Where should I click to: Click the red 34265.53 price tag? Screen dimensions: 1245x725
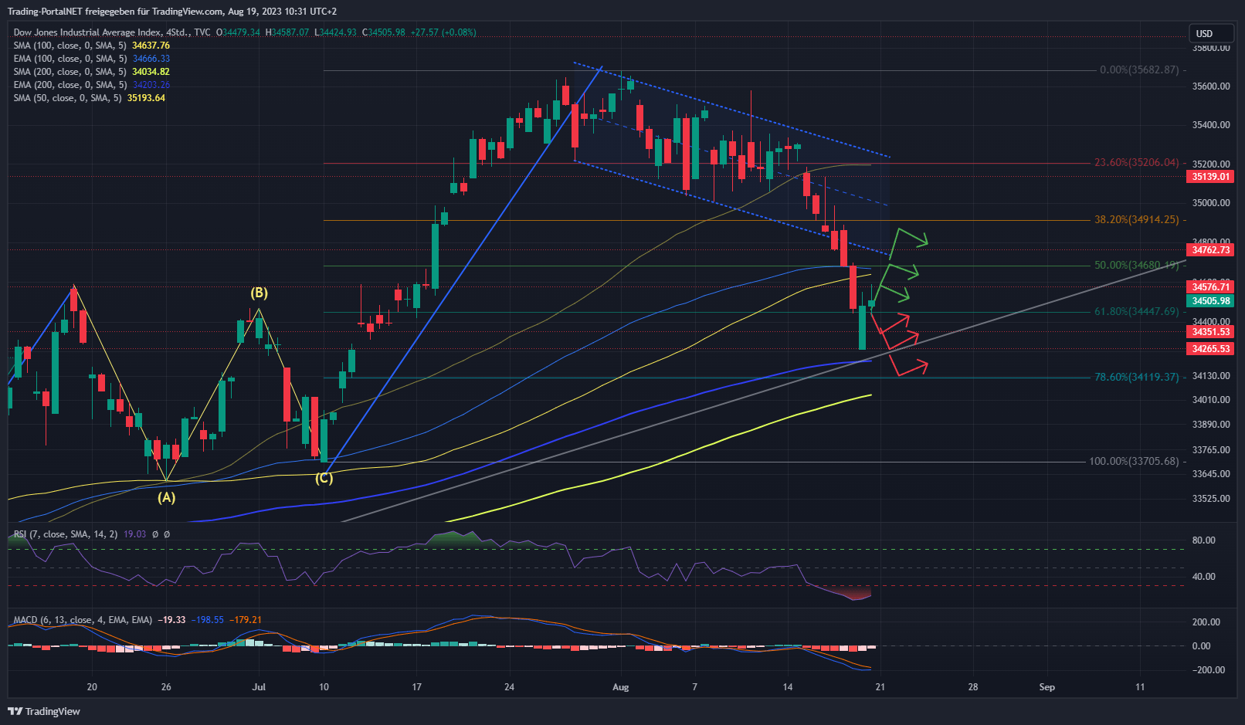pyautogui.click(x=1210, y=349)
